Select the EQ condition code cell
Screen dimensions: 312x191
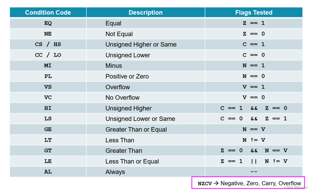[x=48, y=23]
